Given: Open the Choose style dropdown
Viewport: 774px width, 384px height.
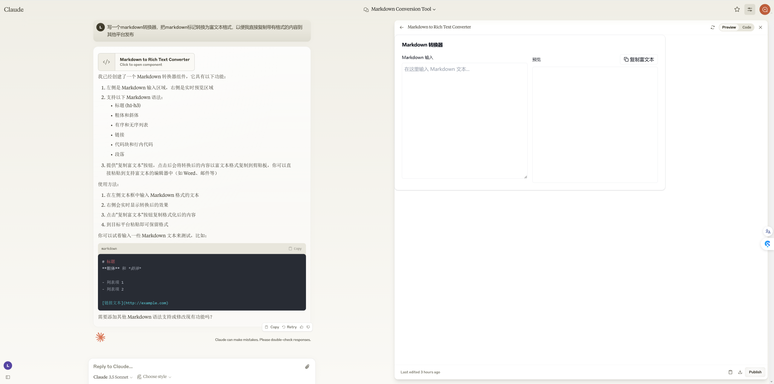Looking at the screenshot, I should [154, 377].
